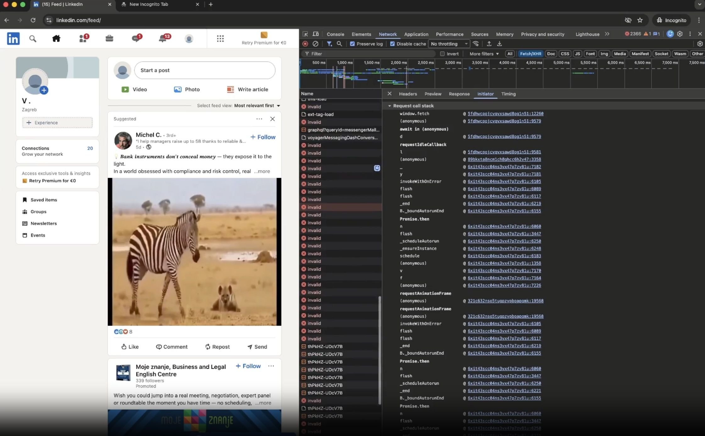The image size is (705, 436).
Task: Toggle the Preserve log checkbox
Action: point(352,44)
